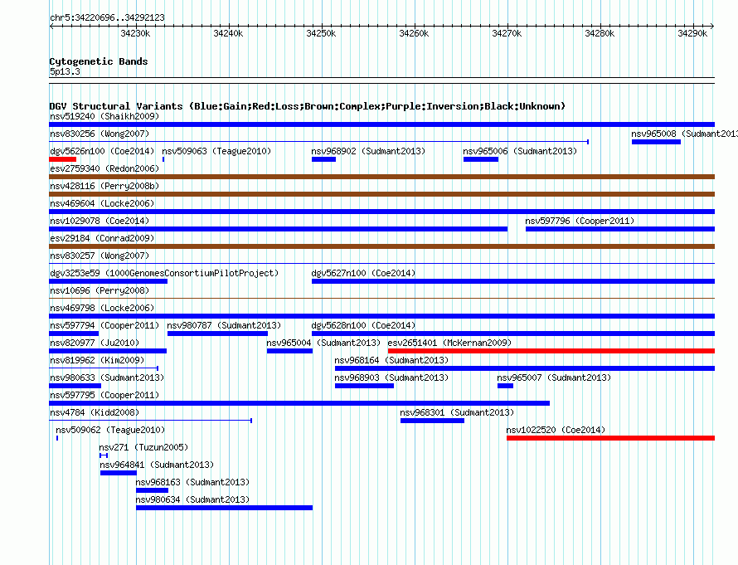738x565 pixels.
Task: Click the blue nsv965006 gain bar
Action: (x=481, y=159)
